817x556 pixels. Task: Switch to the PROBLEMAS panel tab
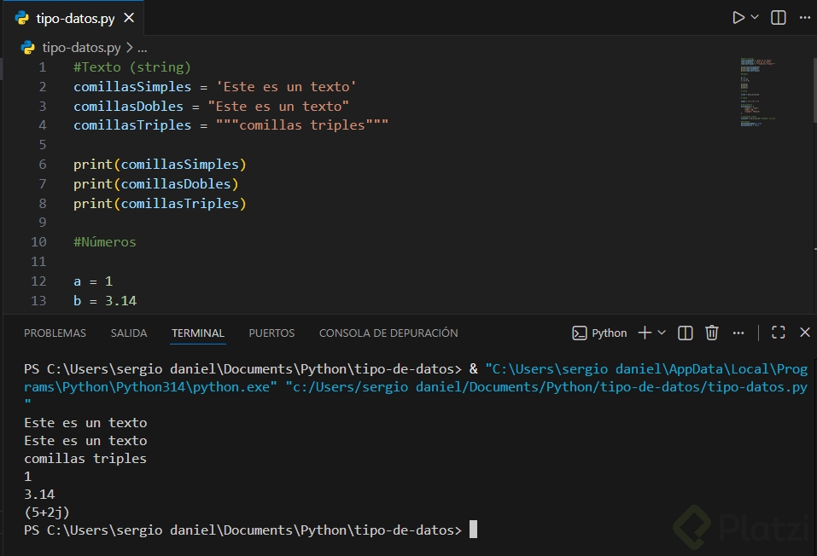[x=55, y=333]
